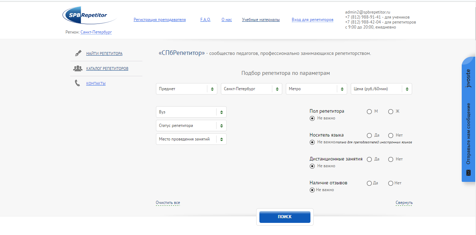476x235 pixels.
Task: Select Да for Носитель языка
Action: pyautogui.click(x=369, y=136)
